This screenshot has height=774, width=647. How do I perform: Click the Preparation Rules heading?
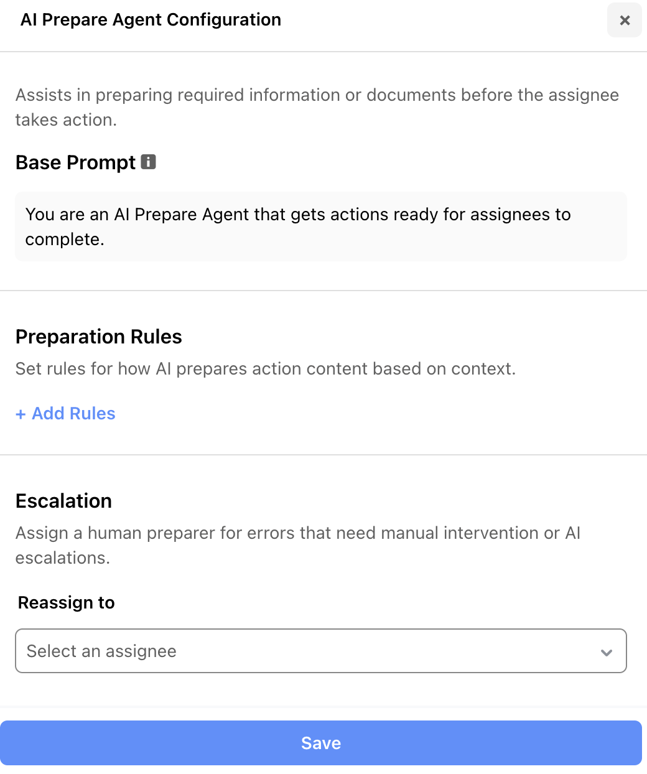[x=99, y=337]
